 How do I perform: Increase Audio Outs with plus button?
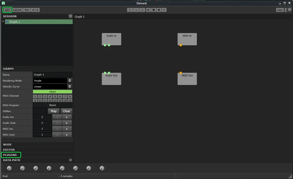[x=67, y=123]
